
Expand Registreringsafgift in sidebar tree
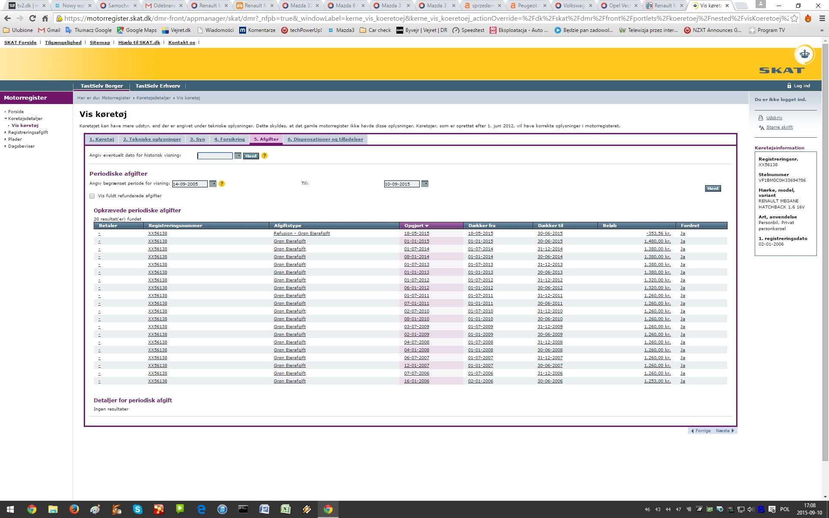pos(6,133)
